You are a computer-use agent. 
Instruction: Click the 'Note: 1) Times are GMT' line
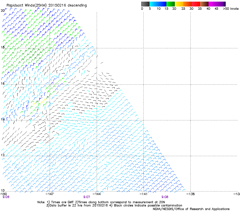click(x=101, y=202)
